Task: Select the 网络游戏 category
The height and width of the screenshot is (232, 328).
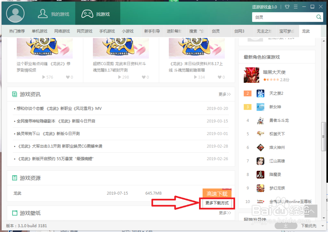Action: click(x=62, y=31)
